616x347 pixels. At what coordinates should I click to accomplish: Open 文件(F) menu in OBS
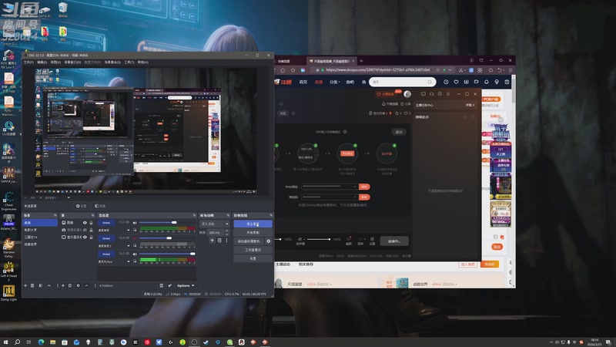(28, 62)
